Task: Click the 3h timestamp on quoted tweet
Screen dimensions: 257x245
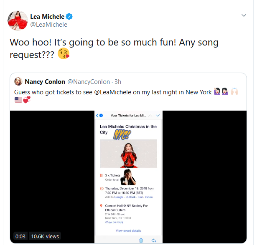Action: pos(118,82)
